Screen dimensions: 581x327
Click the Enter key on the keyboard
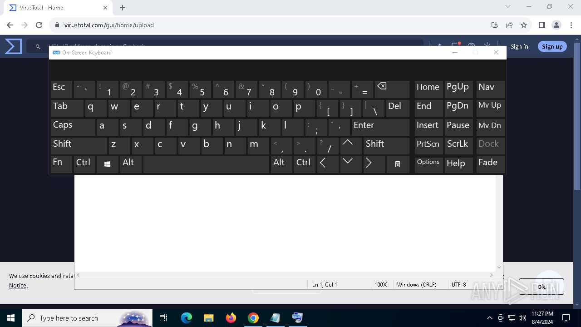click(380, 127)
